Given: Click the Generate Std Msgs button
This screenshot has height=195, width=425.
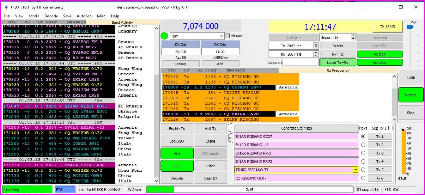Looking at the screenshot, I should [296, 128].
